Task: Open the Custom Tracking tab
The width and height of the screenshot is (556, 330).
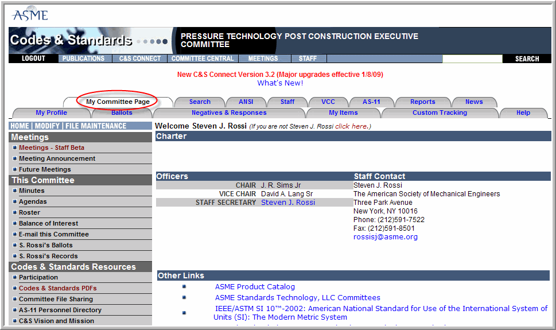Action: [440, 113]
